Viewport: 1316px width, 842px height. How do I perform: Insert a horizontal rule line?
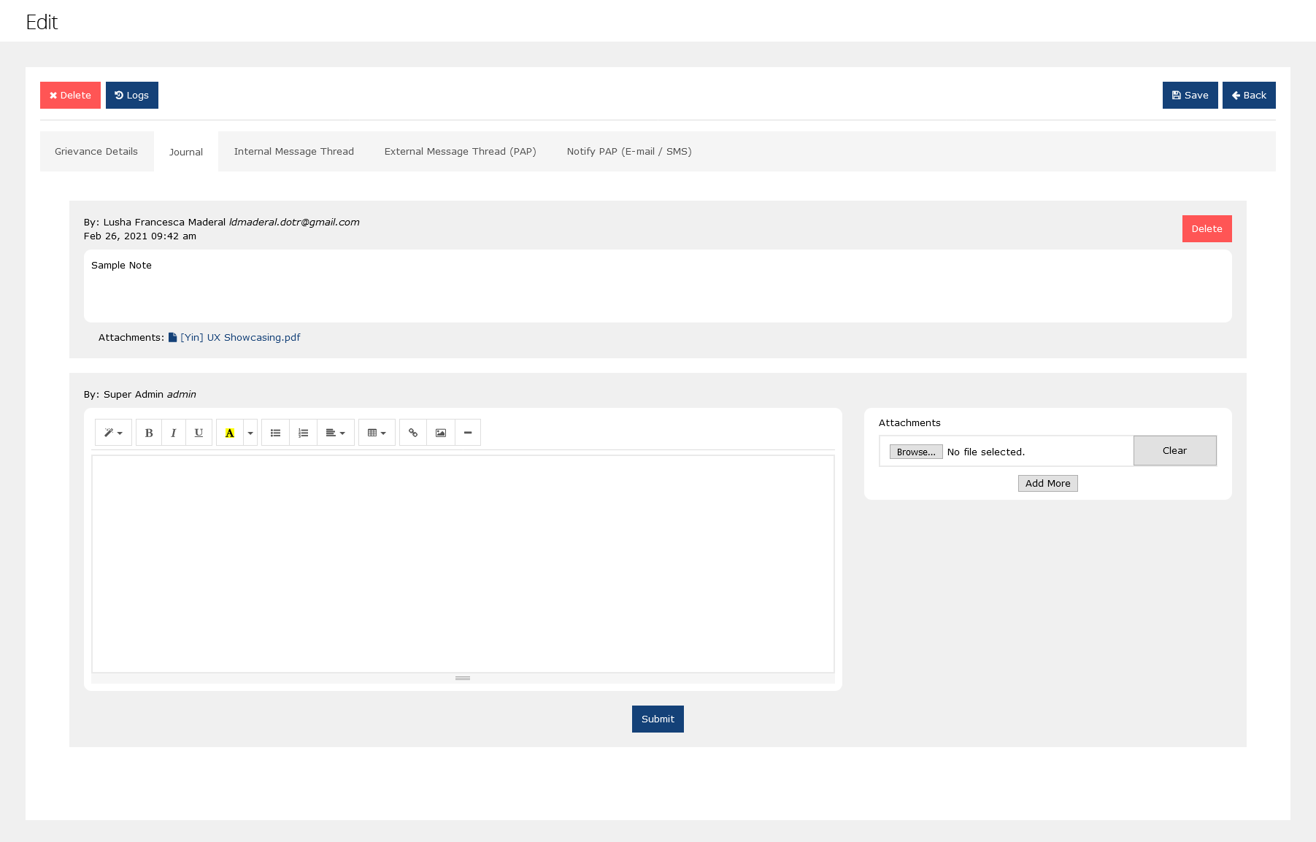[x=468, y=433]
